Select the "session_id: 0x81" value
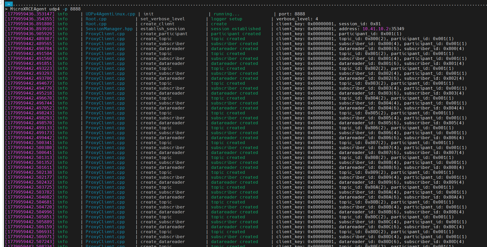Screen dimensions: 487x247 [360, 24]
